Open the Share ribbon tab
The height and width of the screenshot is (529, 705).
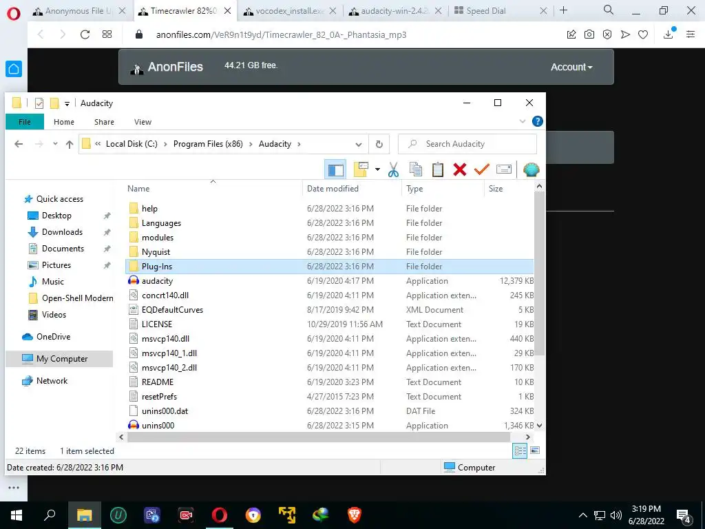(x=105, y=122)
